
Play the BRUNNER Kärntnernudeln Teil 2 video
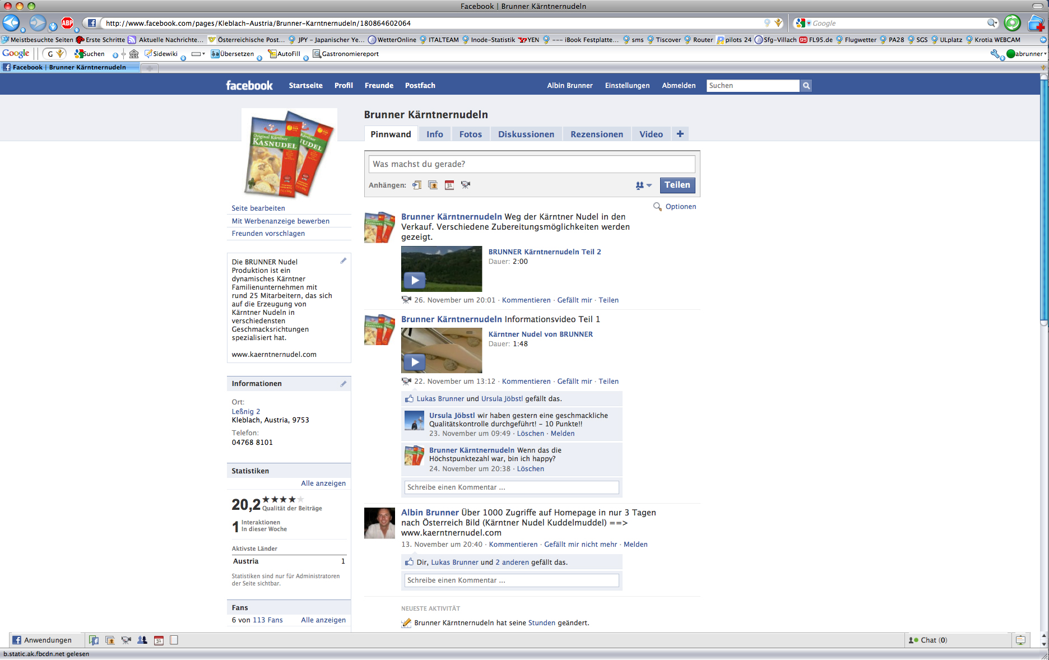(x=415, y=280)
